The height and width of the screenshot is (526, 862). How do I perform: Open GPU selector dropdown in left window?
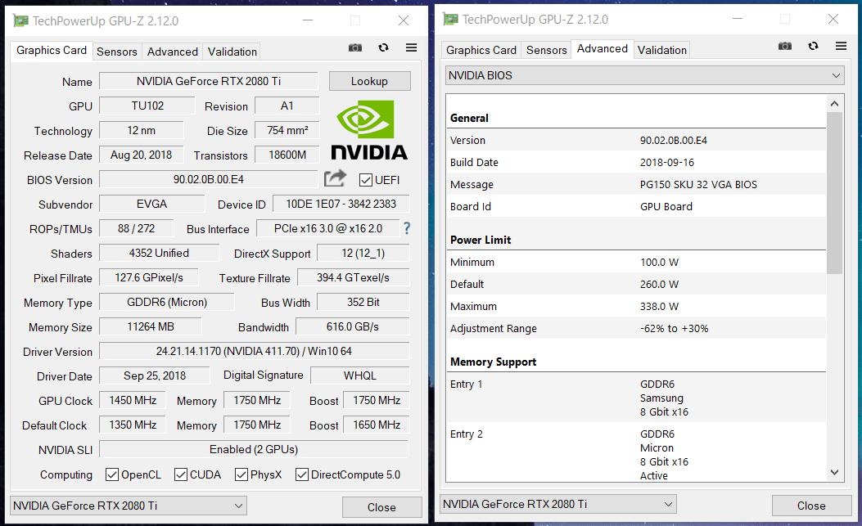(x=128, y=506)
